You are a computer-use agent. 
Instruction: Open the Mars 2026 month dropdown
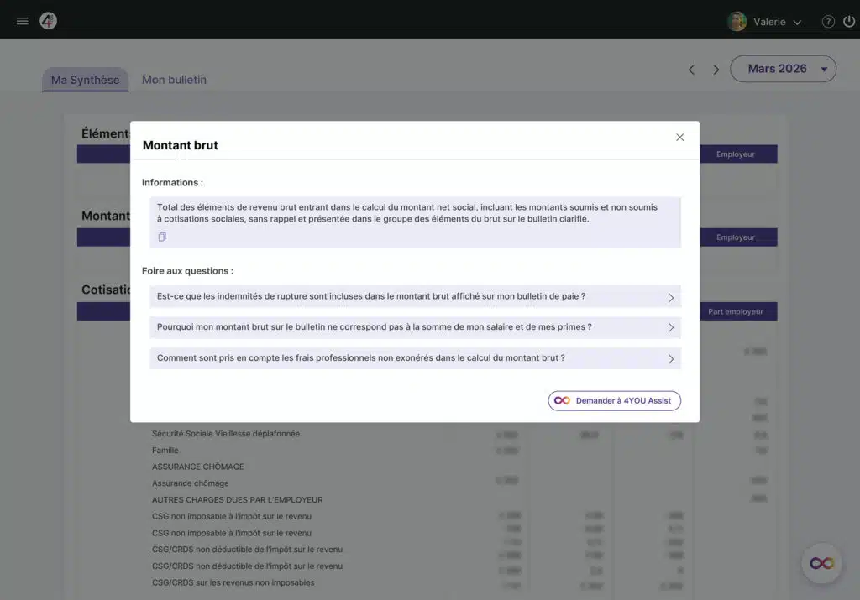click(x=783, y=69)
